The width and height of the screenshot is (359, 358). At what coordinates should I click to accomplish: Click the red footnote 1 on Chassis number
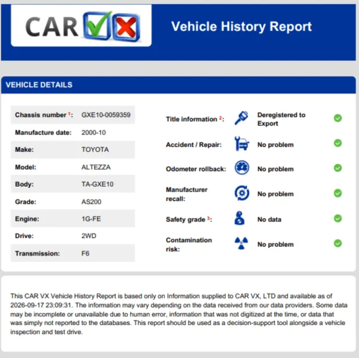click(69, 114)
